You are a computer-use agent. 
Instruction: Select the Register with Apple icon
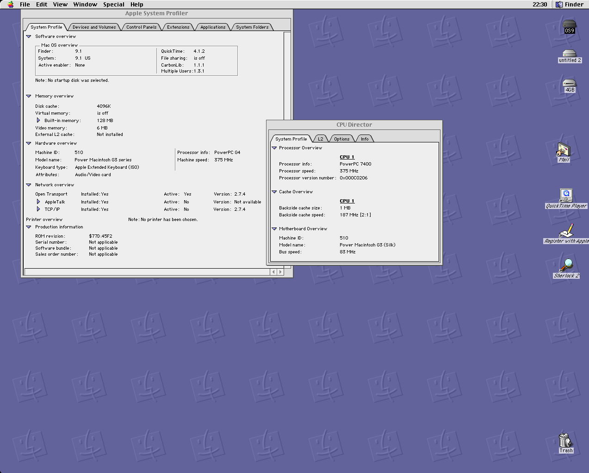pos(566,234)
